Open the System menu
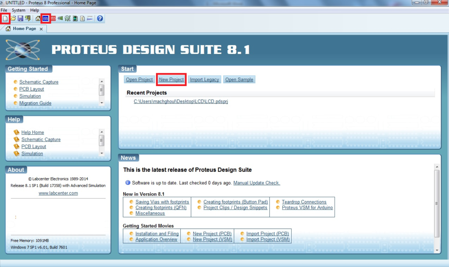This screenshot has width=449, height=267. (x=18, y=10)
